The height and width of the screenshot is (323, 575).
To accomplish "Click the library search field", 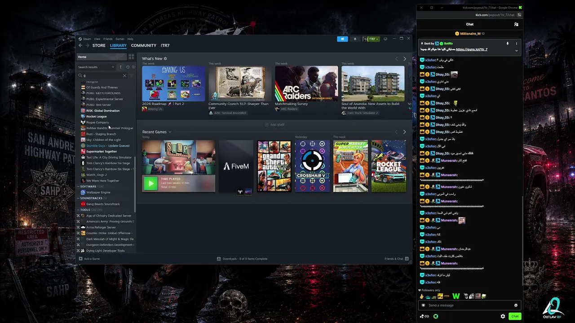I will 103,75.
